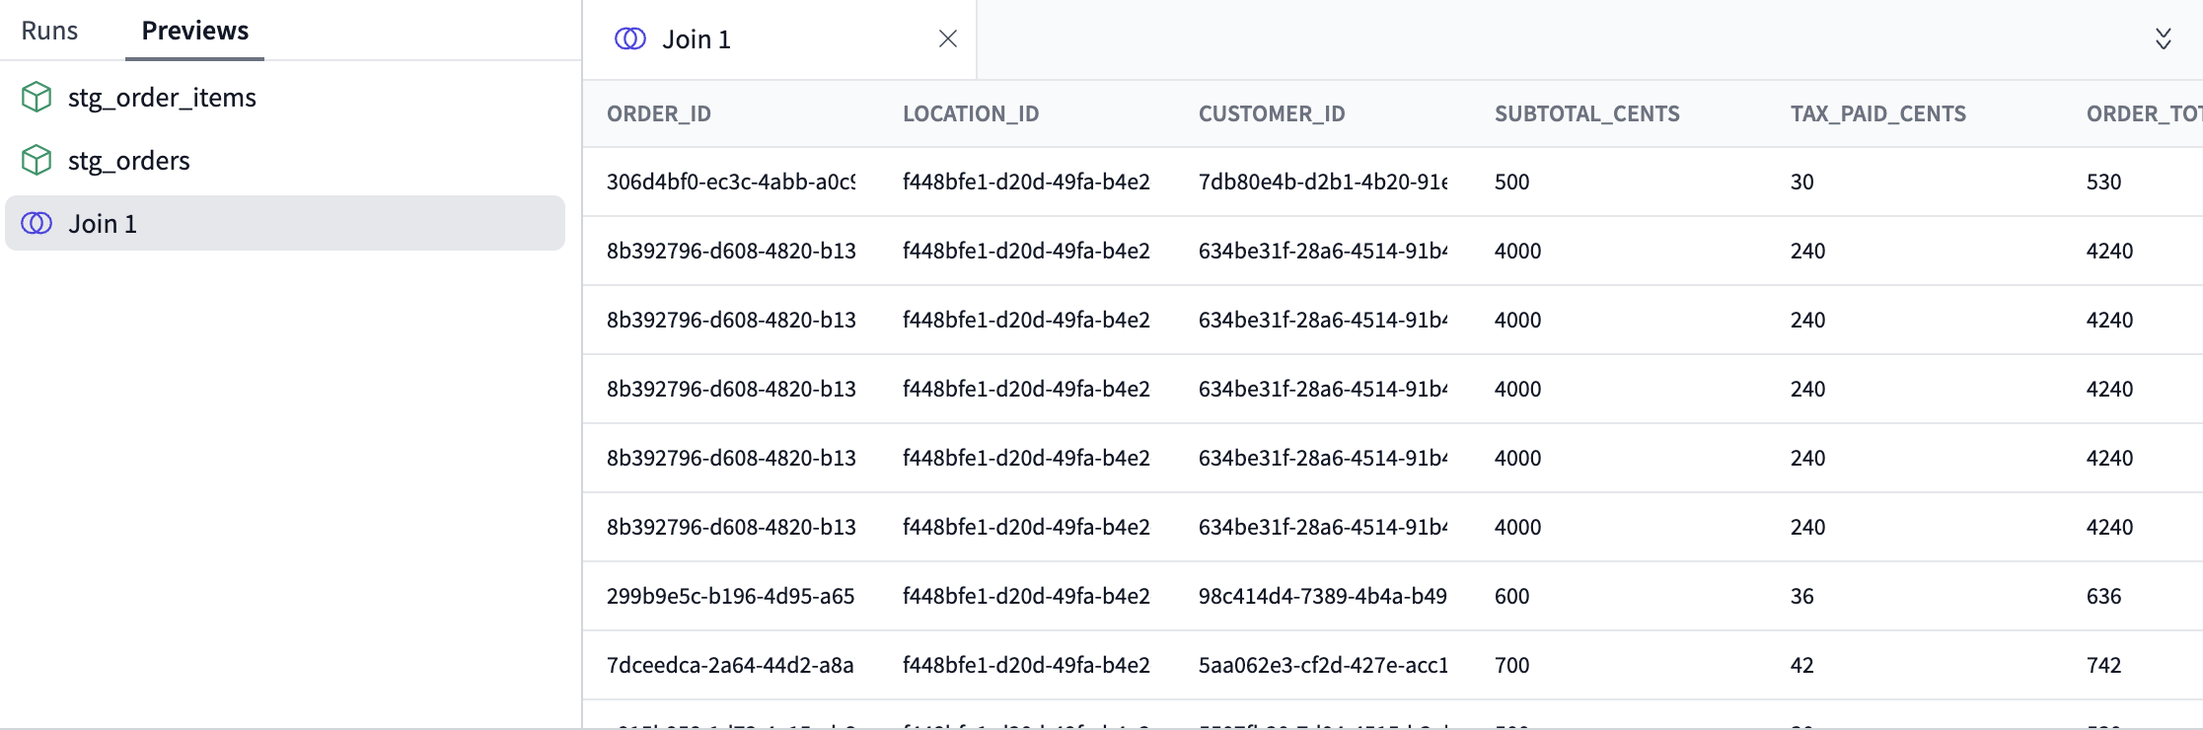Screen dimensions: 2203x730
Task: Select Join 1 in the previews list
Action: click(103, 224)
